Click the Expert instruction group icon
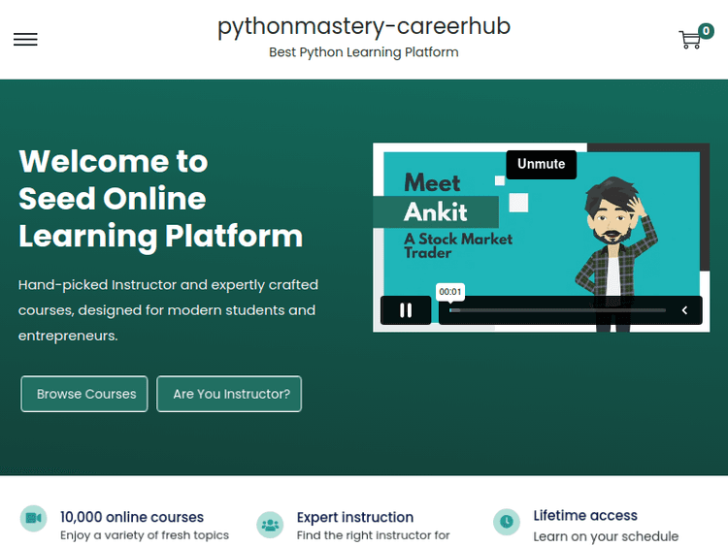The width and height of the screenshot is (728, 546). (x=270, y=525)
